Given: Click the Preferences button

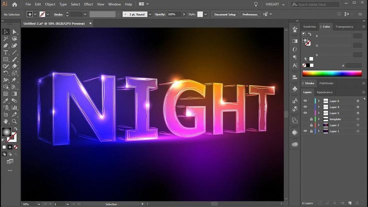Looking at the screenshot, I should click(250, 14).
